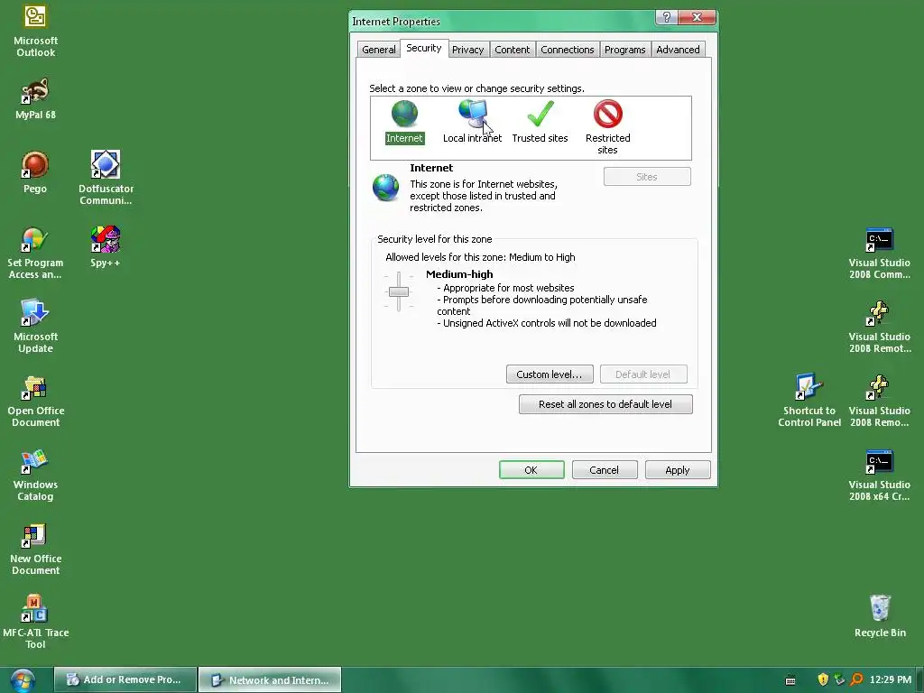Confirm the dialog with OK

coord(531,469)
